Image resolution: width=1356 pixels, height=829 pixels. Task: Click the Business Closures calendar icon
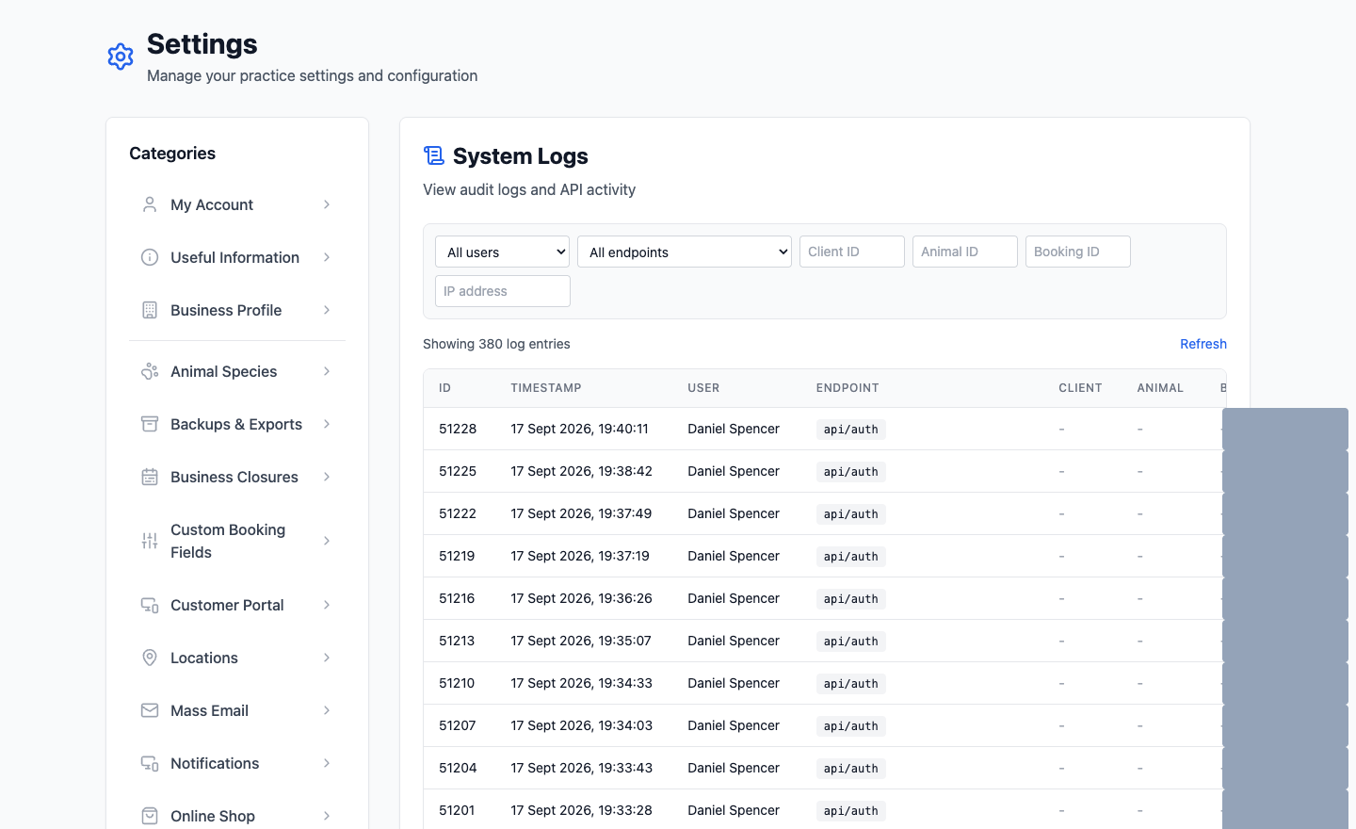coord(150,477)
